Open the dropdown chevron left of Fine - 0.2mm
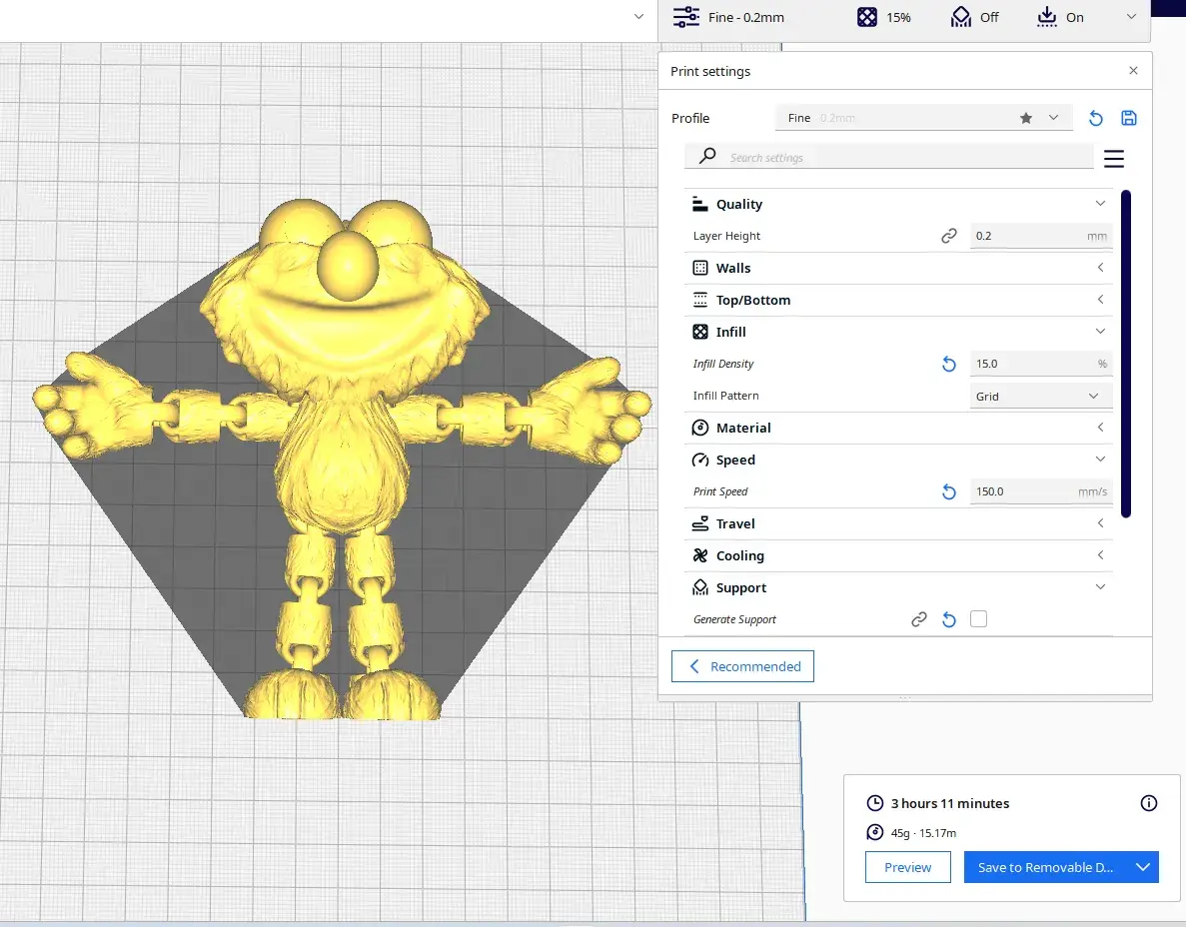The image size is (1186, 927). pos(639,17)
